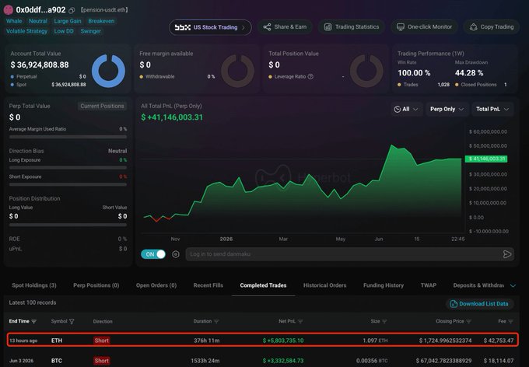The width and height of the screenshot is (529, 367).
Task: Click the Share & Earn icon
Action: point(267,27)
